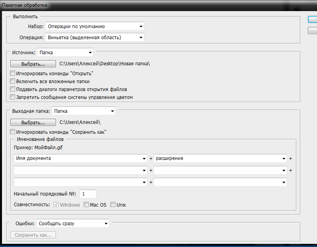Open empty naming dropdown below расширение
The image size is (317, 247).
coord(220,171)
